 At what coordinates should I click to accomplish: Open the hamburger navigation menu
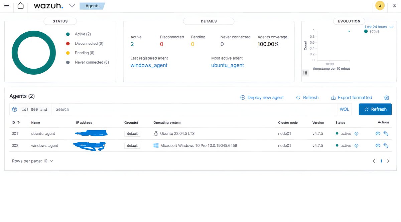click(7, 6)
